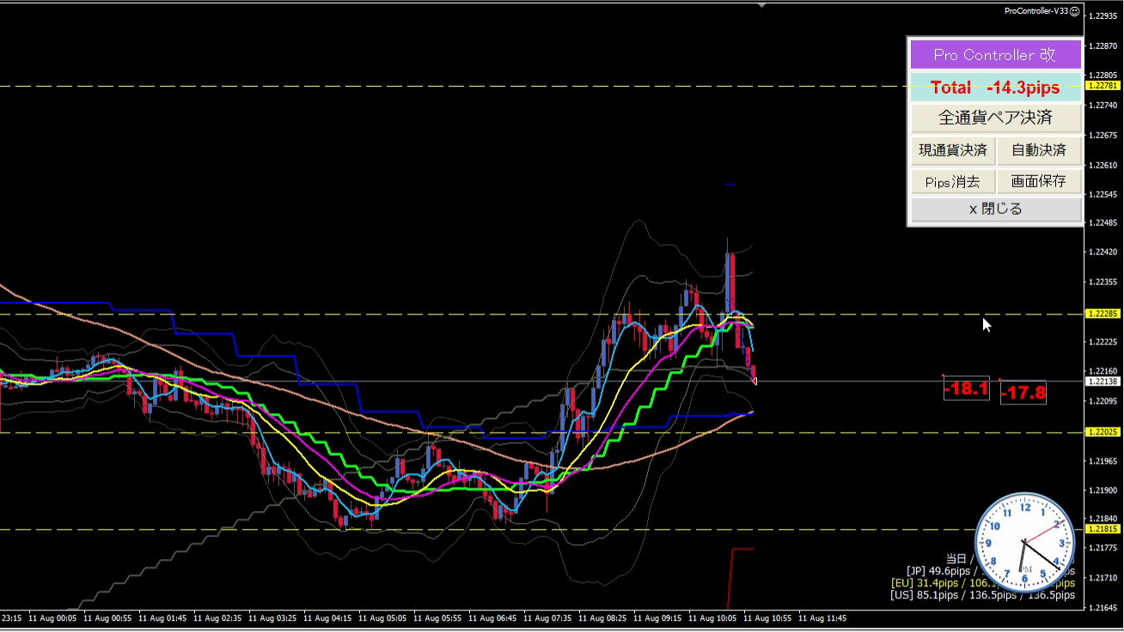Image resolution: width=1124 pixels, height=632 pixels.
Task: Click the 1.22420 price scale value
Action: pyautogui.click(x=1104, y=252)
